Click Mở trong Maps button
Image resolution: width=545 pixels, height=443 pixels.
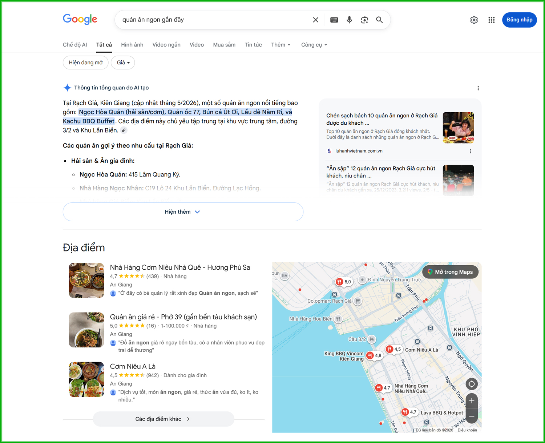450,272
